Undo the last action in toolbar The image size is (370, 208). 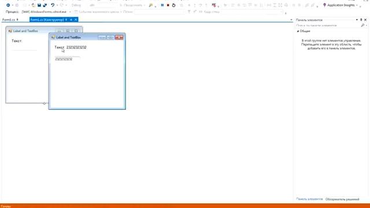53,5
